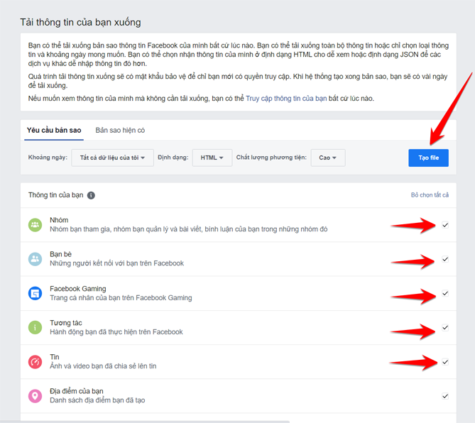The height and width of the screenshot is (423, 475).
Task: Open the Truy cập thông tin của bạn link
Action: coord(286,99)
